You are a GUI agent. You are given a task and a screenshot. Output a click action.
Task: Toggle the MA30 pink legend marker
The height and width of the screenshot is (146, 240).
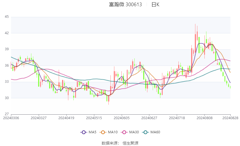tap(124, 132)
